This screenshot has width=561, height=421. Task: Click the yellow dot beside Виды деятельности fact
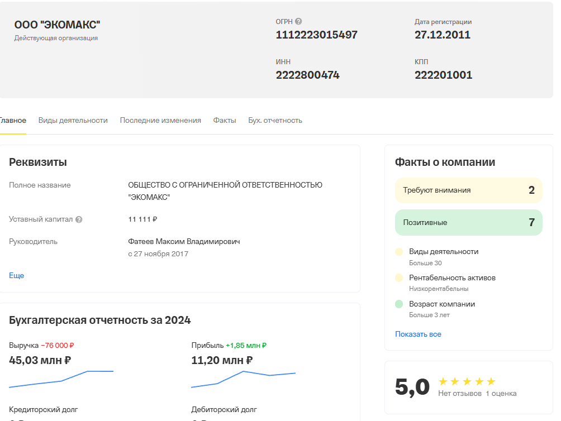click(x=399, y=252)
